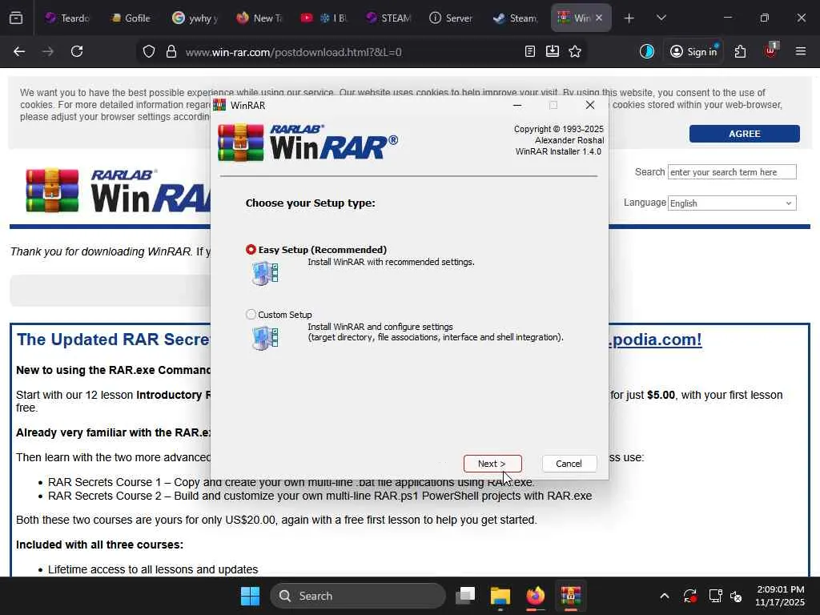Image resolution: width=820 pixels, height=615 pixels.
Task: Click install/download page icon in address bar
Action: (x=553, y=52)
